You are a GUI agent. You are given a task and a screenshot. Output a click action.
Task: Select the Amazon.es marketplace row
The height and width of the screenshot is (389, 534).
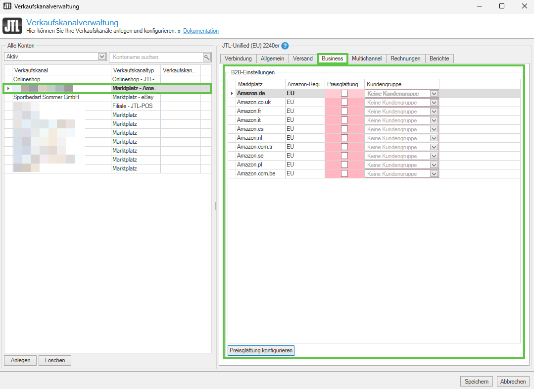[x=374, y=129]
